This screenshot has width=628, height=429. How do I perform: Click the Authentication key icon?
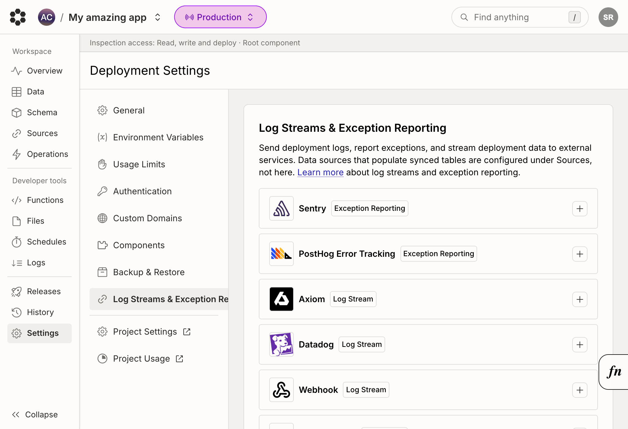click(102, 191)
